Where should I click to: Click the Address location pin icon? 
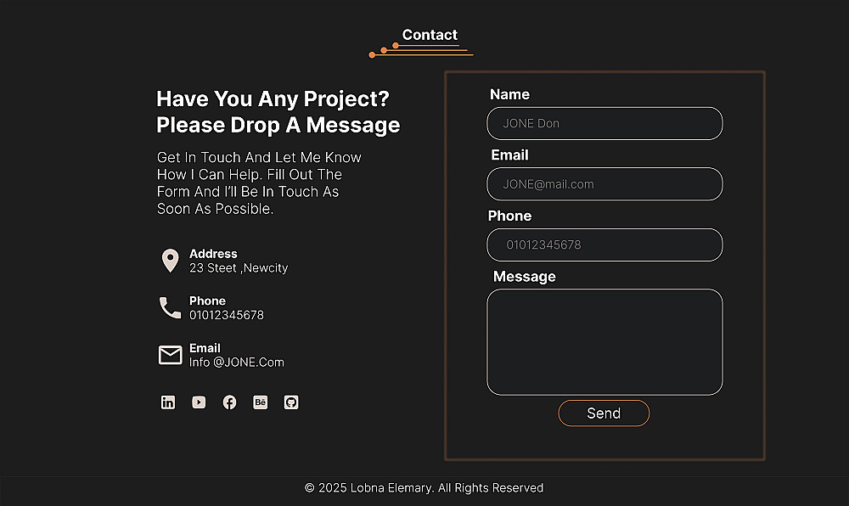click(170, 261)
